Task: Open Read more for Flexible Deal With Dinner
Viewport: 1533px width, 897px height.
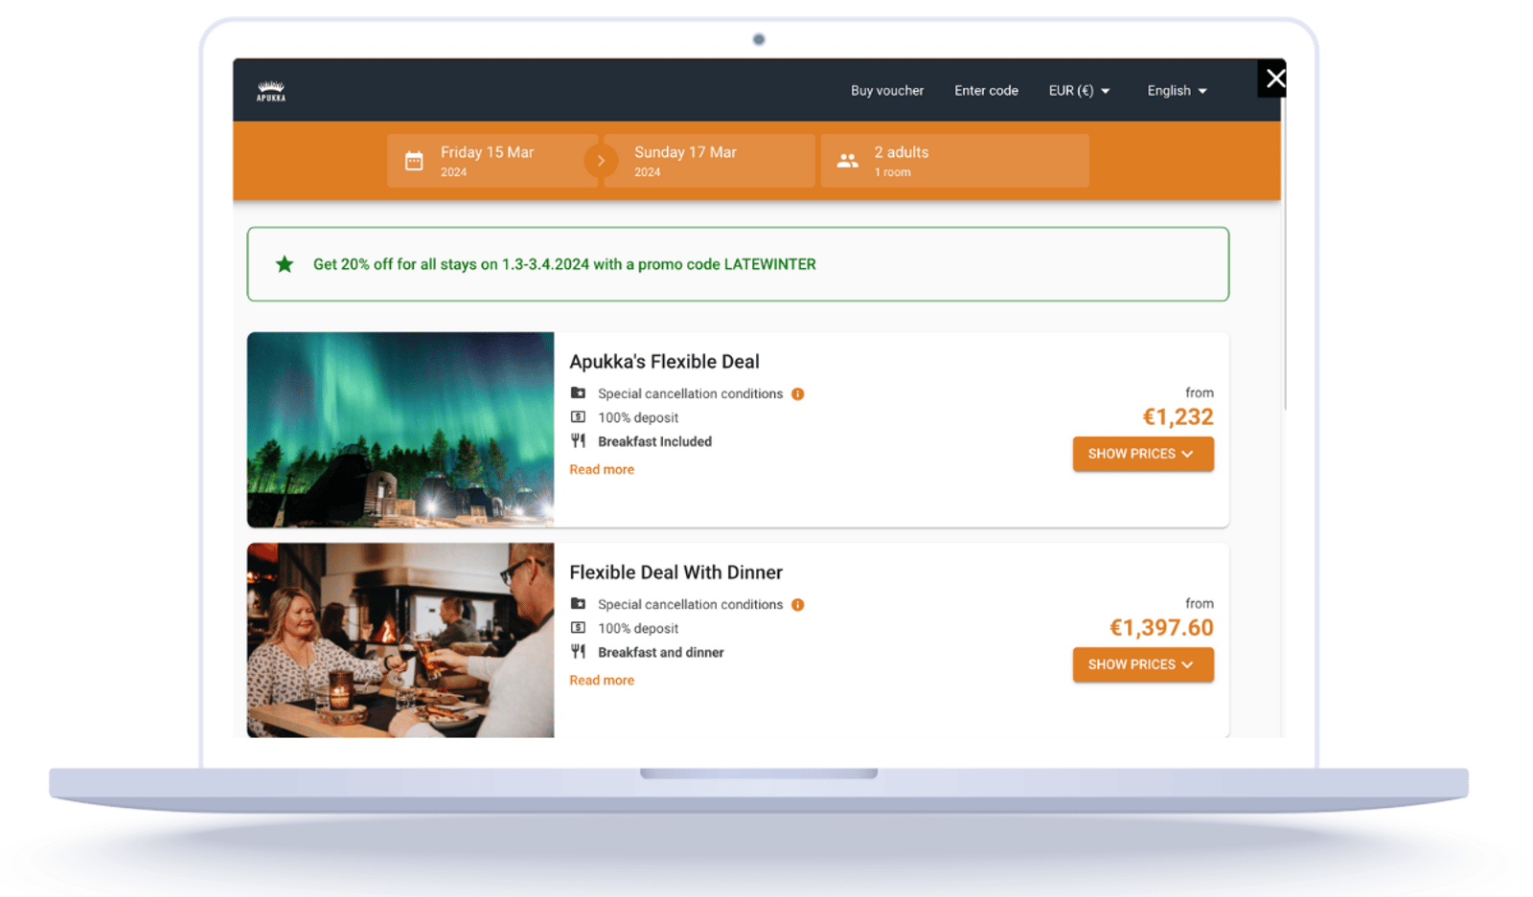Action: click(602, 680)
